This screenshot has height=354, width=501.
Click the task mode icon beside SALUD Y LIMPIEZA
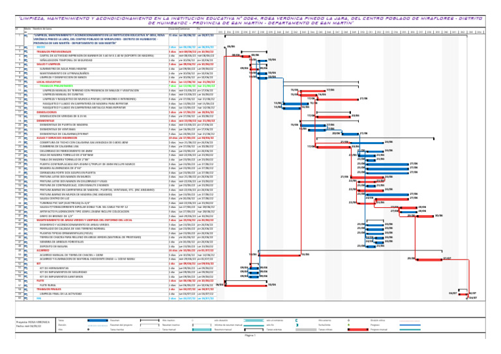pyautogui.click(x=26, y=65)
